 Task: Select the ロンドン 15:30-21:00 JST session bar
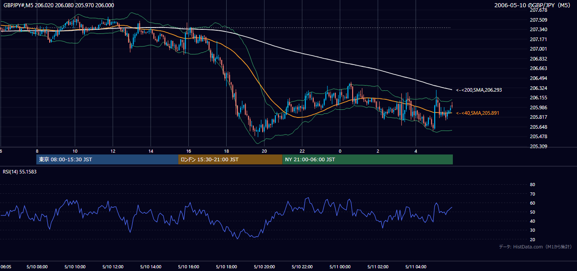tap(230, 159)
